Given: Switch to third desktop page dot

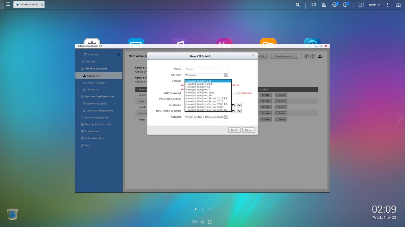Looking at the screenshot, I should point(209,209).
